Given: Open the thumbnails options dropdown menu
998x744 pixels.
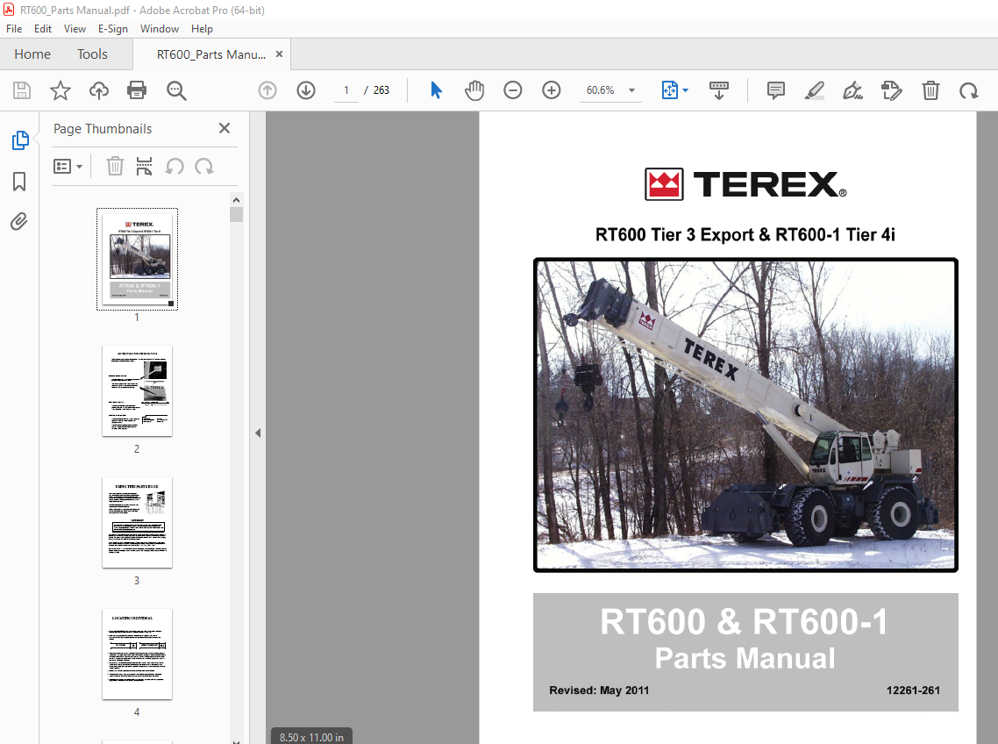Looking at the screenshot, I should [68, 166].
